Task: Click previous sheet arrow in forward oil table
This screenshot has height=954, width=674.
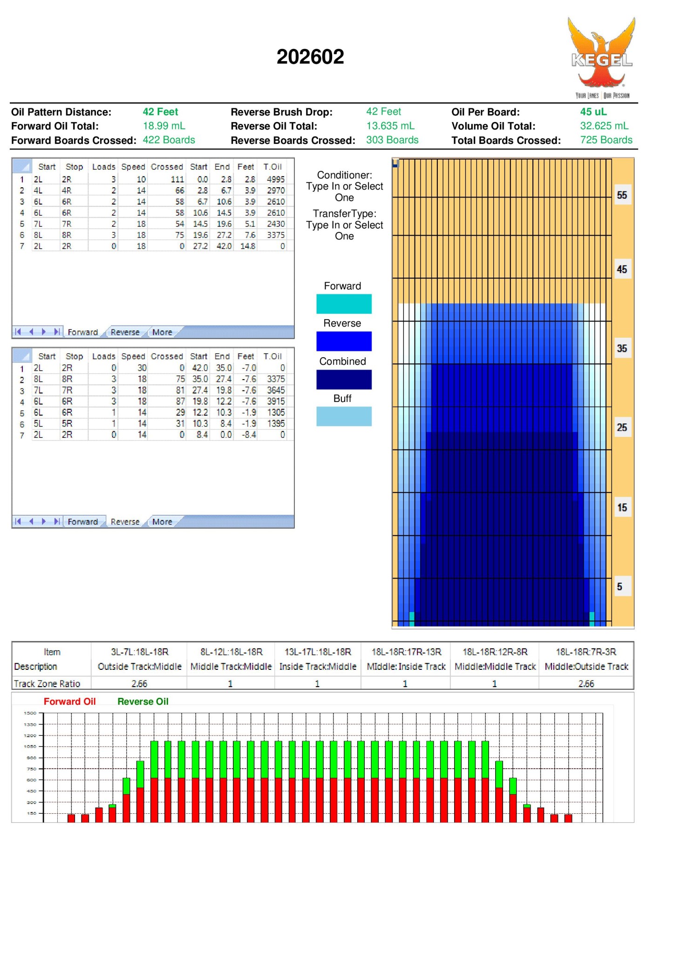Action: click(x=31, y=332)
